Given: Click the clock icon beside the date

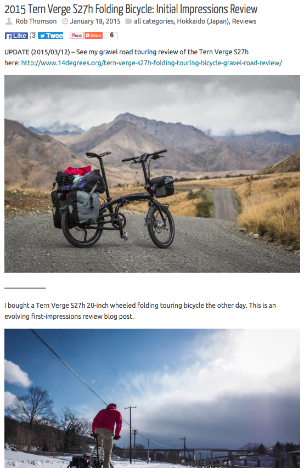Looking at the screenshot, I should pos(65,21).
